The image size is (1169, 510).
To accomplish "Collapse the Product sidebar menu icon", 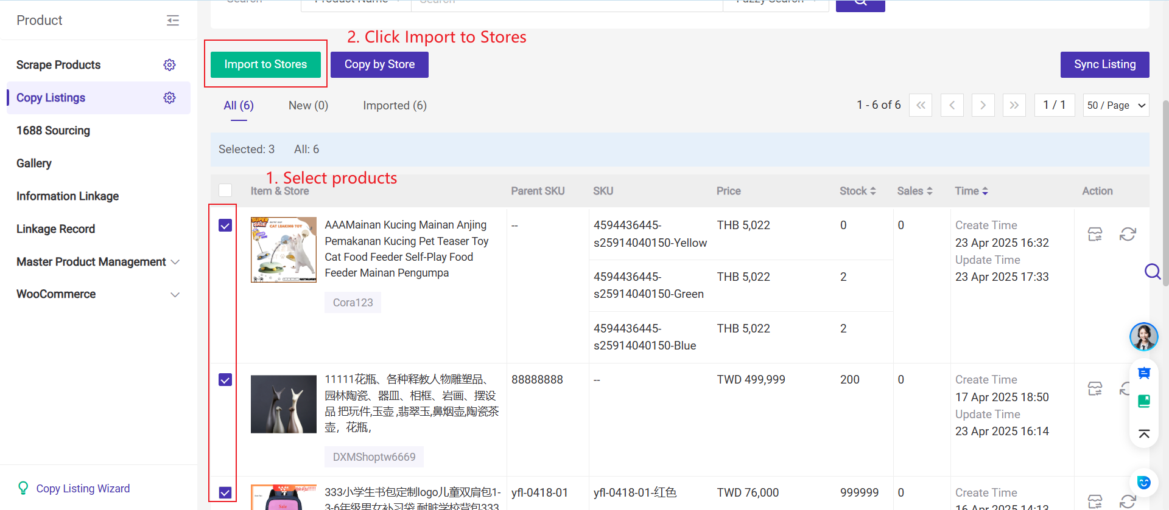I will [x=173, y=21].
